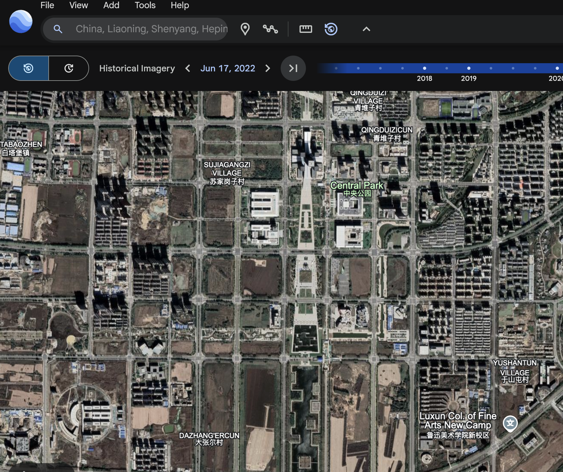Click the location search input field
Image resolution: width=563 pixels, height=472 pixels.
coord(151,29)
